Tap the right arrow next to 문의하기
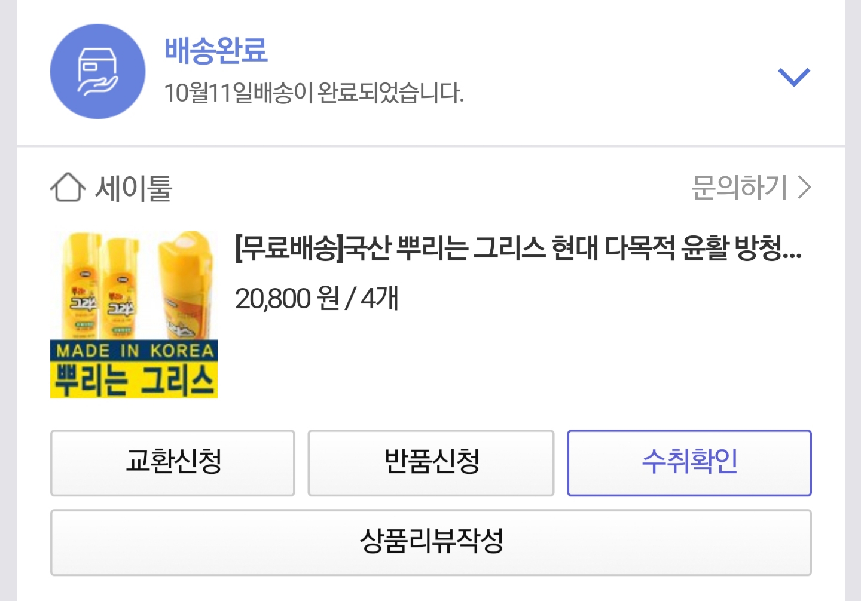This screenshot has width=861, height=601. (805, 188)
